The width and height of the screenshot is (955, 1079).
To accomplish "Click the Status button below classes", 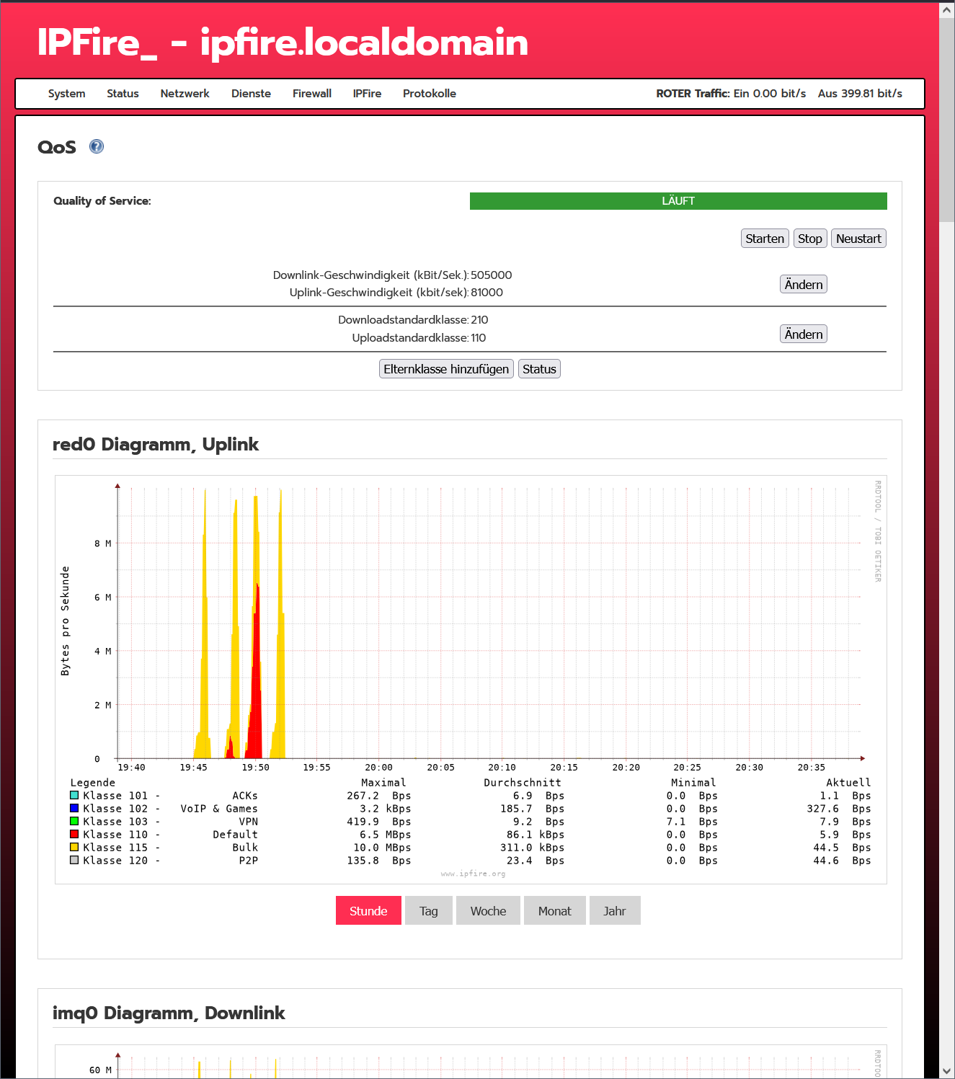I will click(x=539, y=369).
